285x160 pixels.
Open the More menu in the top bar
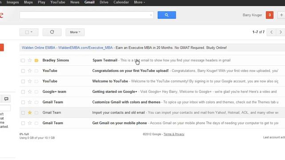[x=139, y=2]
